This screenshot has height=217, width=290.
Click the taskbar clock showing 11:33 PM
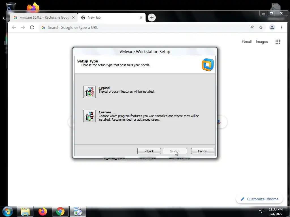(276, 212)
